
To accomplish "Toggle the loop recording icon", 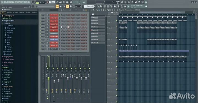I will [71, 2].
